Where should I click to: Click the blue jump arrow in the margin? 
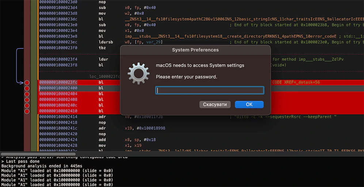point(16,66)
